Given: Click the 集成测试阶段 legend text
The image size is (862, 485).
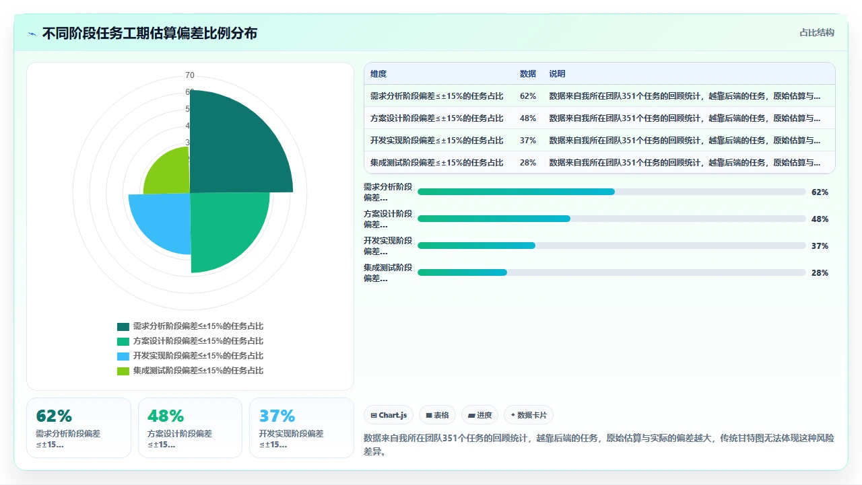Looking at the screenshot, I should click(x=198, y=371).
